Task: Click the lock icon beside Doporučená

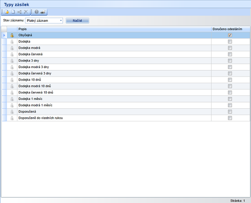Action: click(12, 112)
